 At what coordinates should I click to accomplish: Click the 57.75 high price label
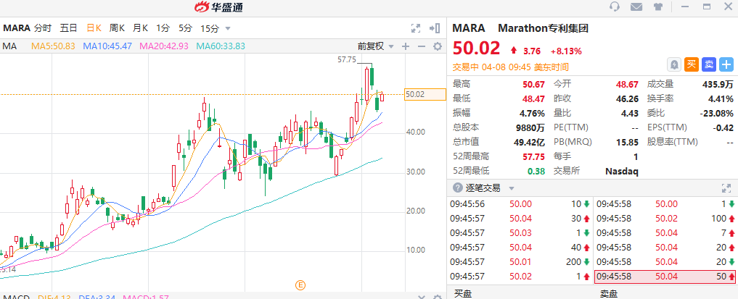347,59
